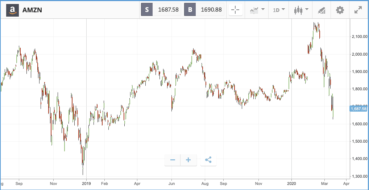Click the blue 1,687.58 price label
Image resolution: width=369 pixels, height=190 pixels.
[x=358, y=109]
